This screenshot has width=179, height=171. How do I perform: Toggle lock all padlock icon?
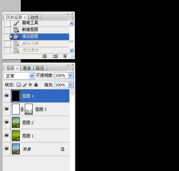point(36,85)
